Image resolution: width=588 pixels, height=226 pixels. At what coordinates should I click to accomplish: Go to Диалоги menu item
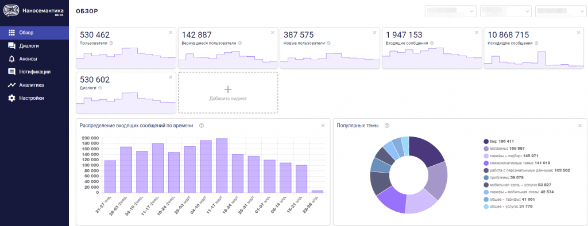34,46
